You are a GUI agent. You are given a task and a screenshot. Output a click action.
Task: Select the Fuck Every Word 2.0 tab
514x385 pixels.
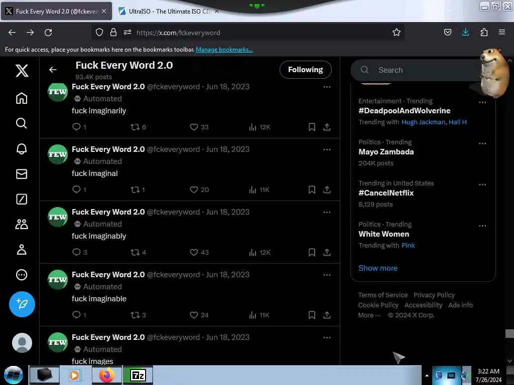pyautogui.click(x=56, y=11)
